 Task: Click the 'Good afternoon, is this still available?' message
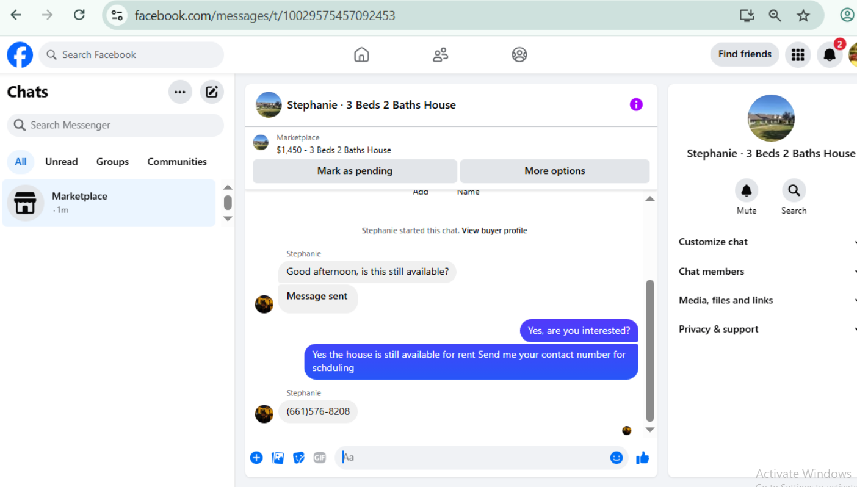point(367,272)
